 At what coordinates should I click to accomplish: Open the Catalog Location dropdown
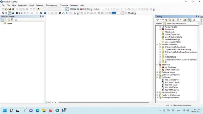pyautogui.click(x=198, y=23)
